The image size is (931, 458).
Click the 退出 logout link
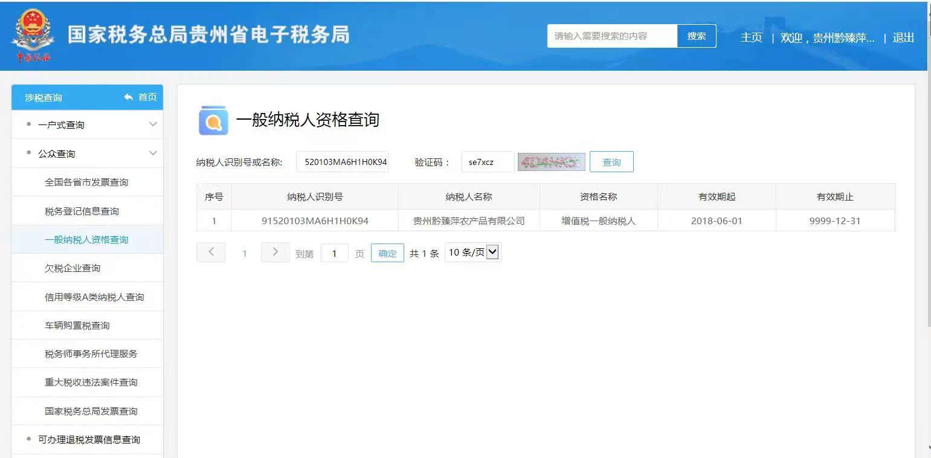(903, 37)
